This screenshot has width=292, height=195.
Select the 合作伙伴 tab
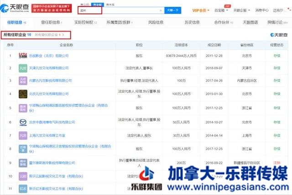224,22
